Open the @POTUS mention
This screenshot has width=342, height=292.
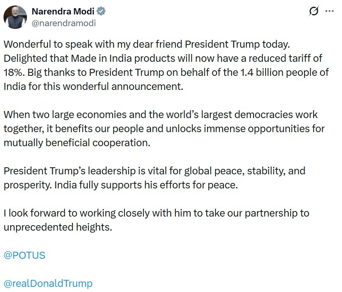[x=25, y=255]
